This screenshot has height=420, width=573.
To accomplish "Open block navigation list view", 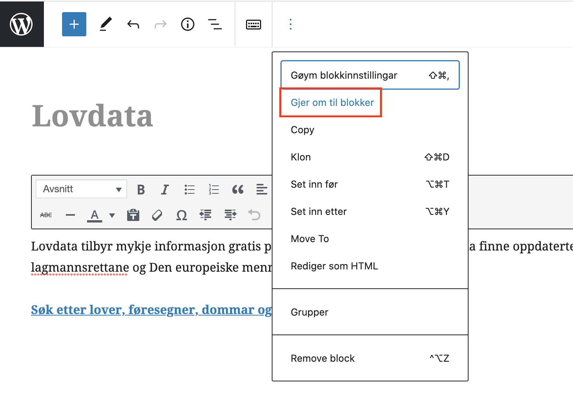I will 215,25.
